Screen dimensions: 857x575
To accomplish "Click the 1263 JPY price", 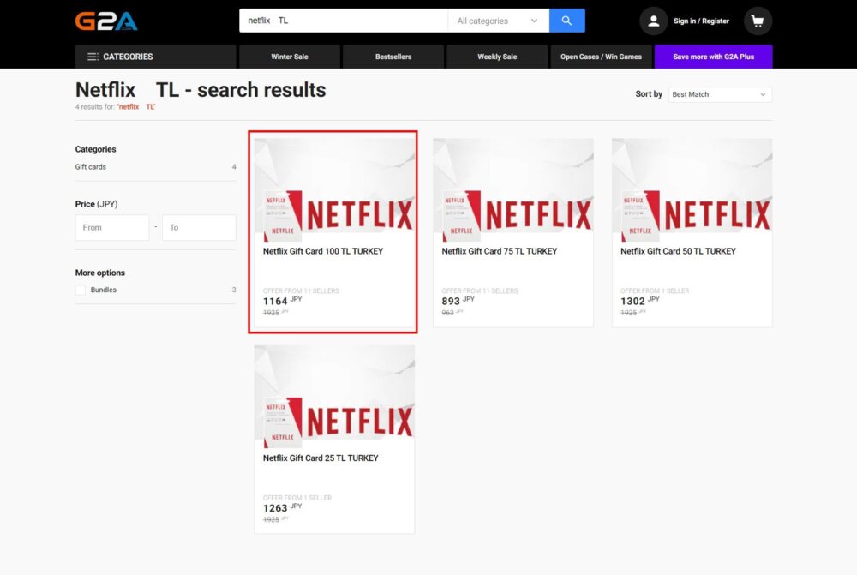I will click(282, 508).
